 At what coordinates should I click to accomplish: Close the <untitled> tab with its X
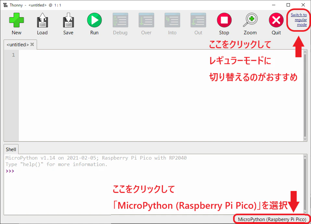(x=32, y=44)
